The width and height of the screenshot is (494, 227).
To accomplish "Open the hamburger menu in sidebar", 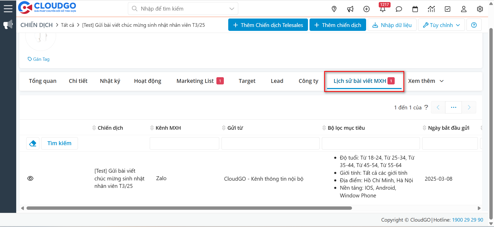I will coord(8,8).
